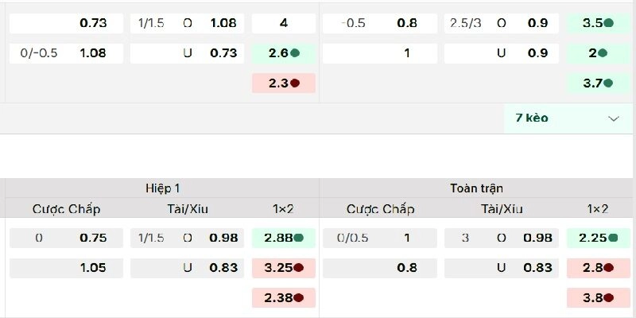Screen dimensions: 636x318
Task: Select the 0/-0.5 handicap at 1.08
Action: coord(67,53)
